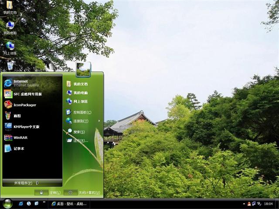
Task: Select 我的电脑 desktop icon
Action: (x=10, y=28)
